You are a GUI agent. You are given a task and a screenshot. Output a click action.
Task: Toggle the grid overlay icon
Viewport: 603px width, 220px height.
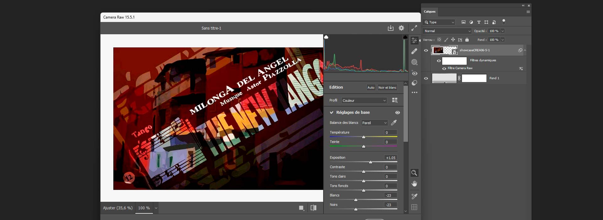(x=414, y=207)
